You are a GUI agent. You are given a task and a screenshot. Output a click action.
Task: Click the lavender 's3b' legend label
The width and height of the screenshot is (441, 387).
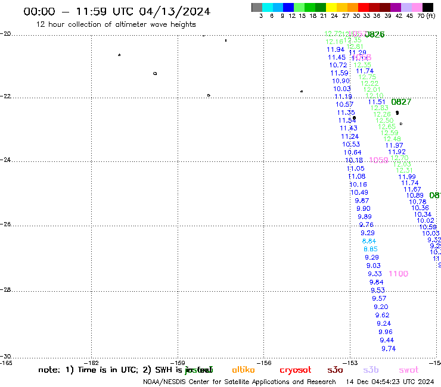(x=371, y=370)
